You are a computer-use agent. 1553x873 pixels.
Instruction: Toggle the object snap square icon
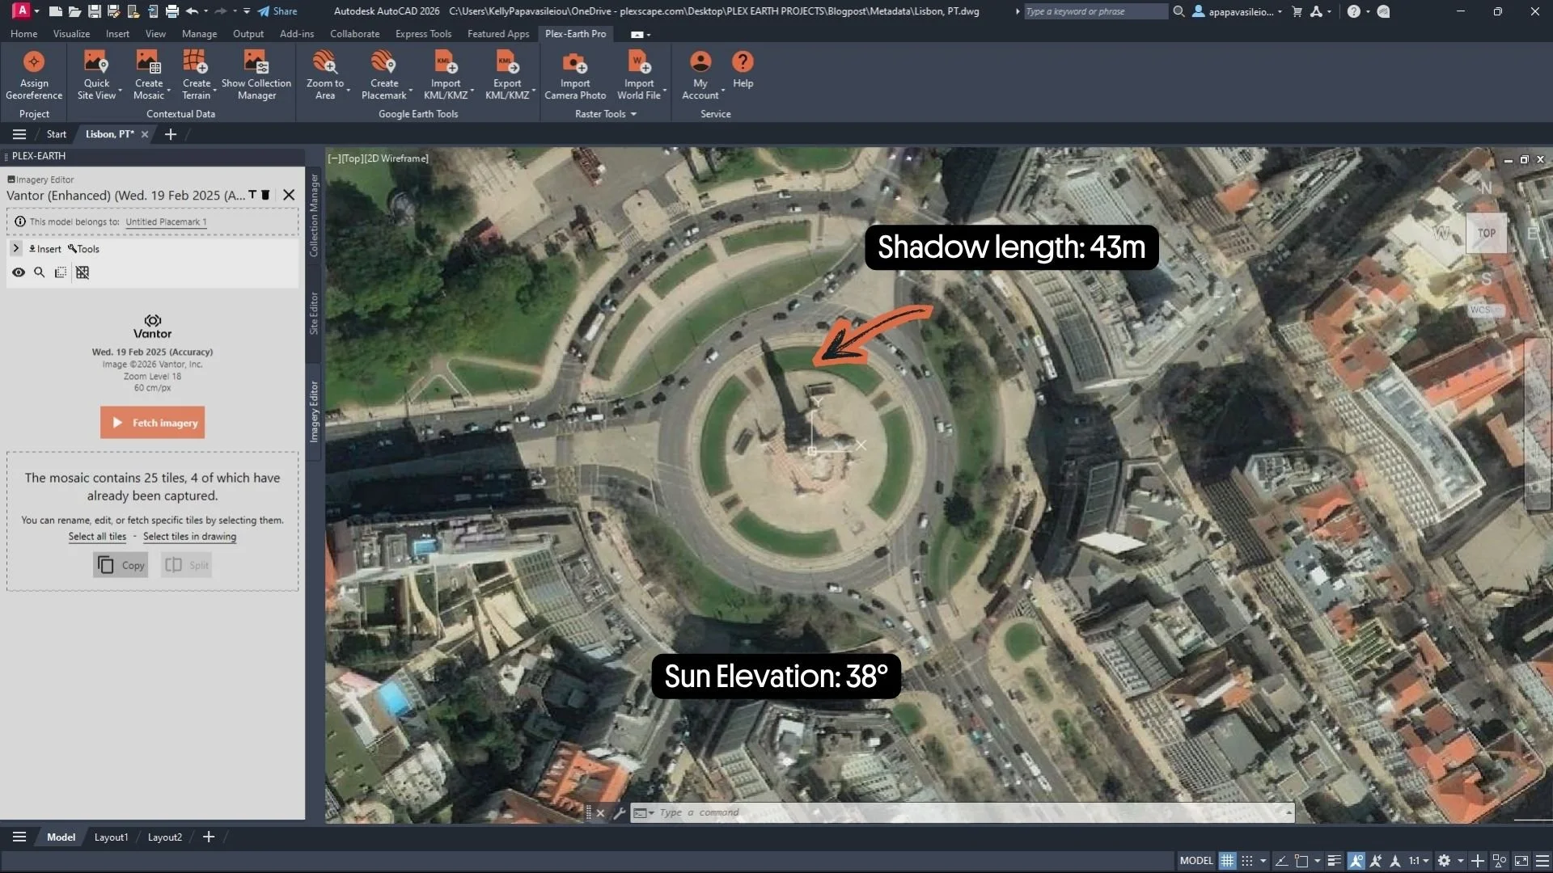1301,861
